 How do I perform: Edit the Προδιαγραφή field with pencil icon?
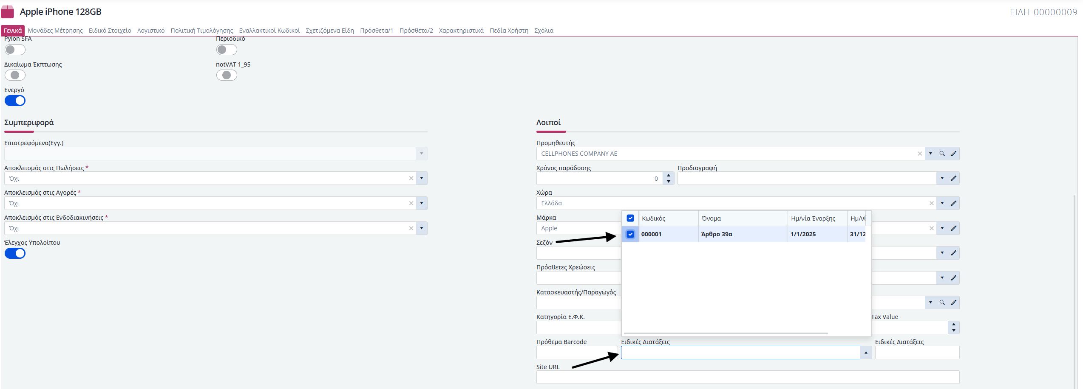pyautogui.click(x=954, y=178)
